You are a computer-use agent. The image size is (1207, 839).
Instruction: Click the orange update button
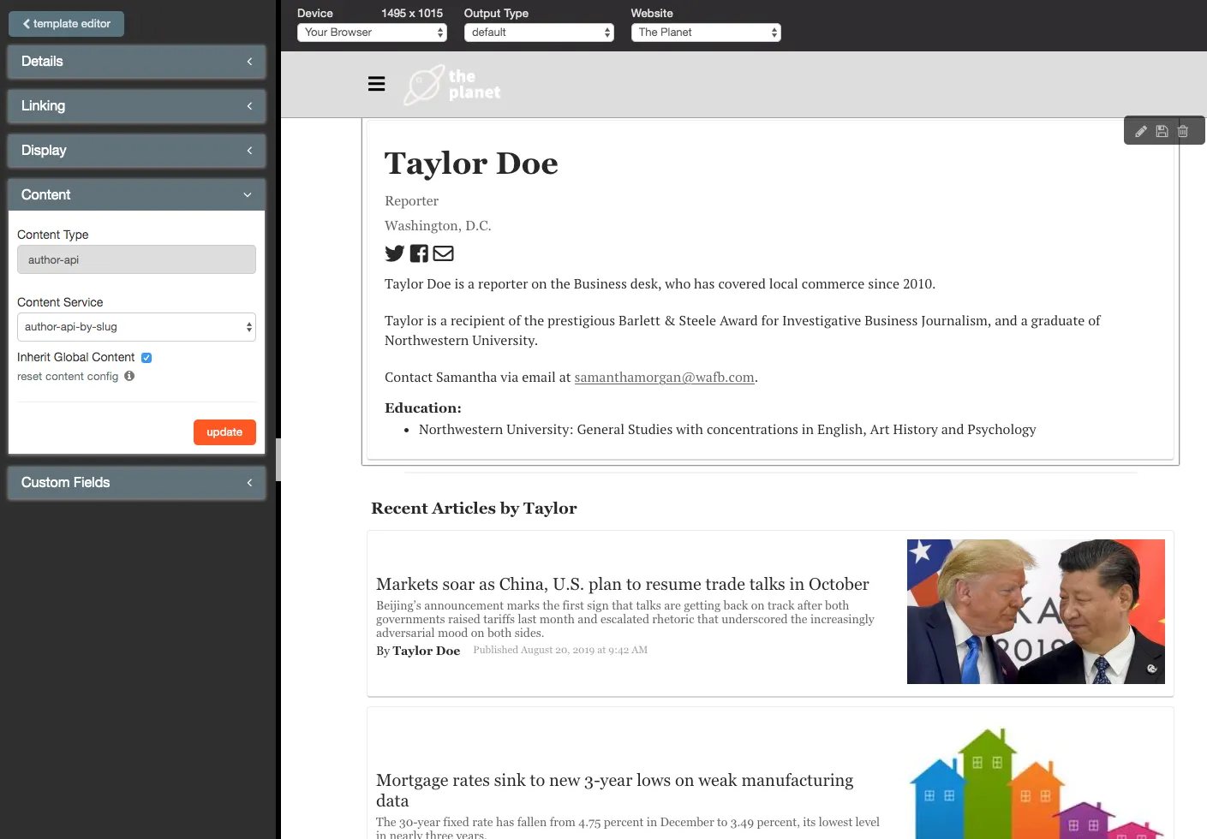pyautogui.click(x=224, y=432)
